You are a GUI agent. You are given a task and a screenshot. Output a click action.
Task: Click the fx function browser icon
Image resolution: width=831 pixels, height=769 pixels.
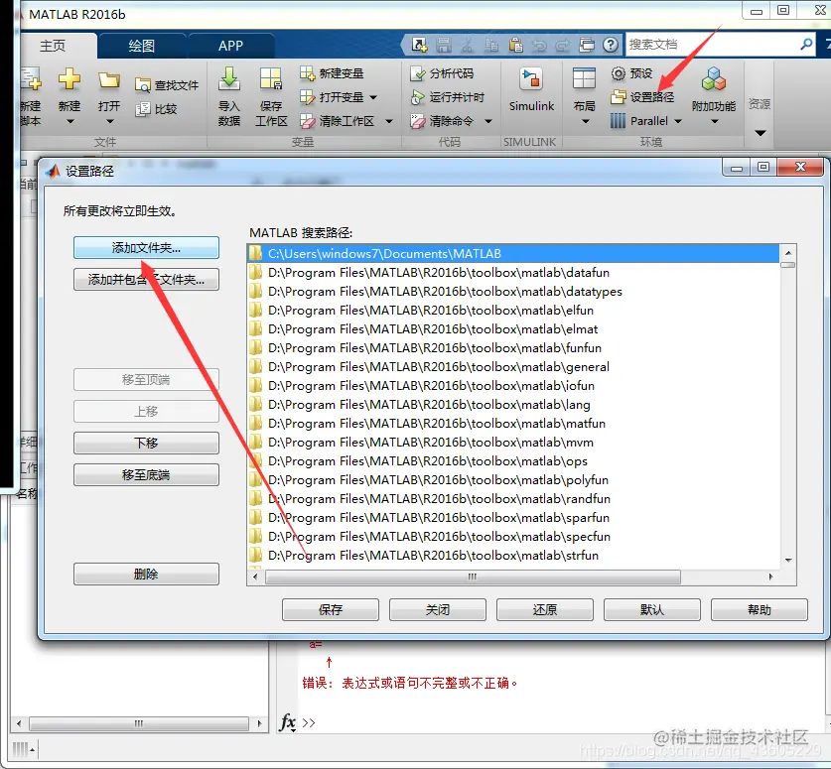288,721
